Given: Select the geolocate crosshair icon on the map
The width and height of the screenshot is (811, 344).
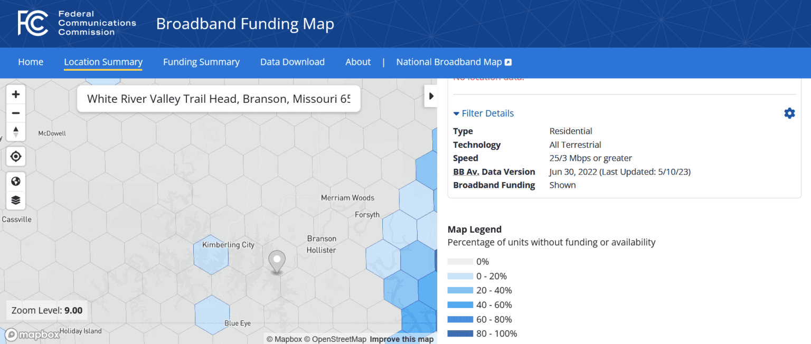Looking at the screenshot, I should 16,156.
